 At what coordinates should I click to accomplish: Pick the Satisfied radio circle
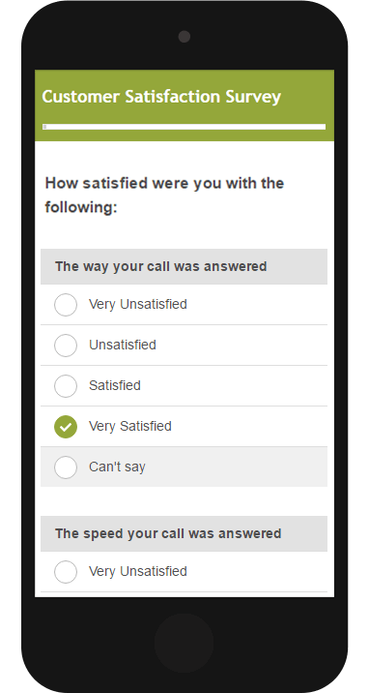(66, 386)
